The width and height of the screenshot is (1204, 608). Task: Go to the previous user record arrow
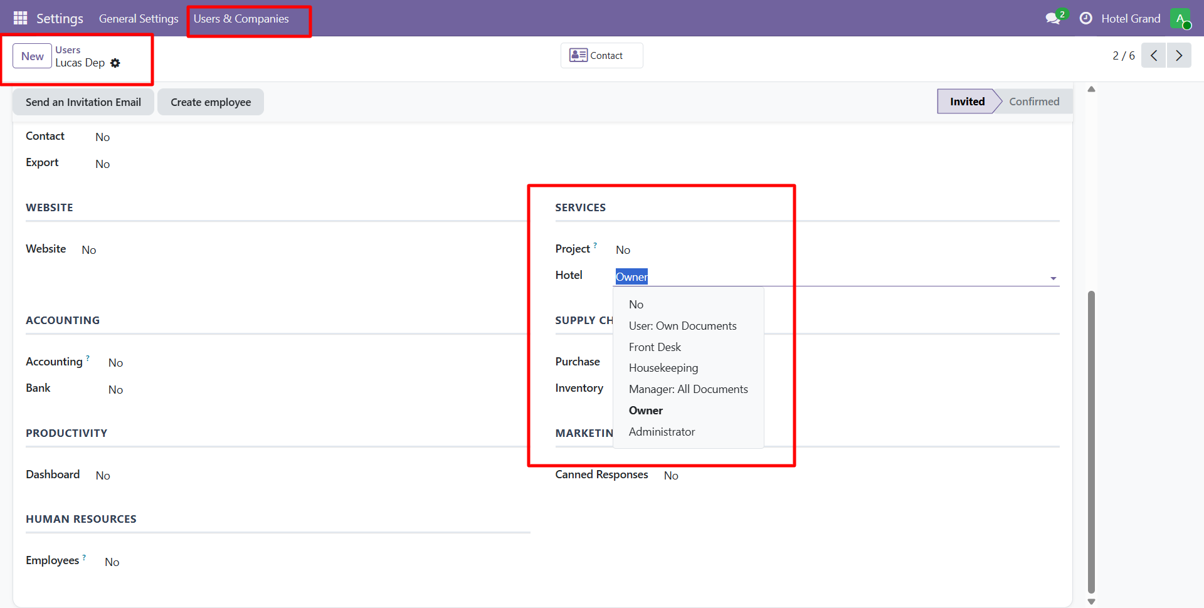1153,56
